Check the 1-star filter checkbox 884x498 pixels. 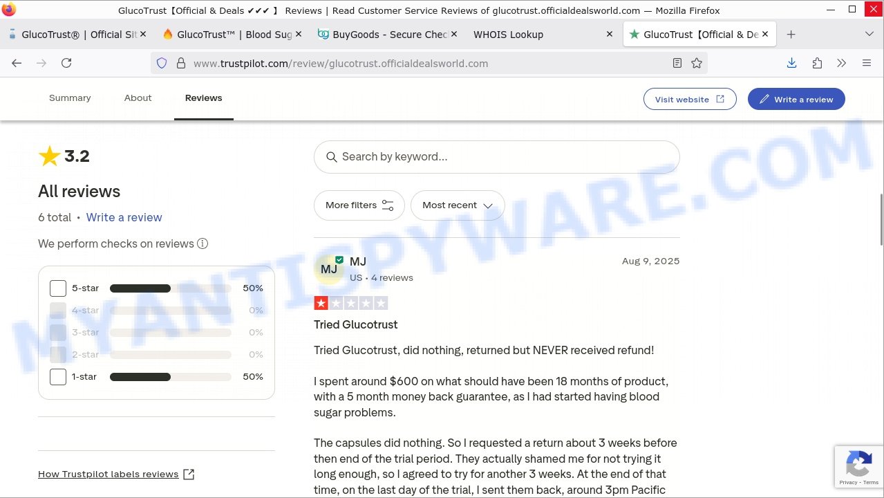coord(58,377)
